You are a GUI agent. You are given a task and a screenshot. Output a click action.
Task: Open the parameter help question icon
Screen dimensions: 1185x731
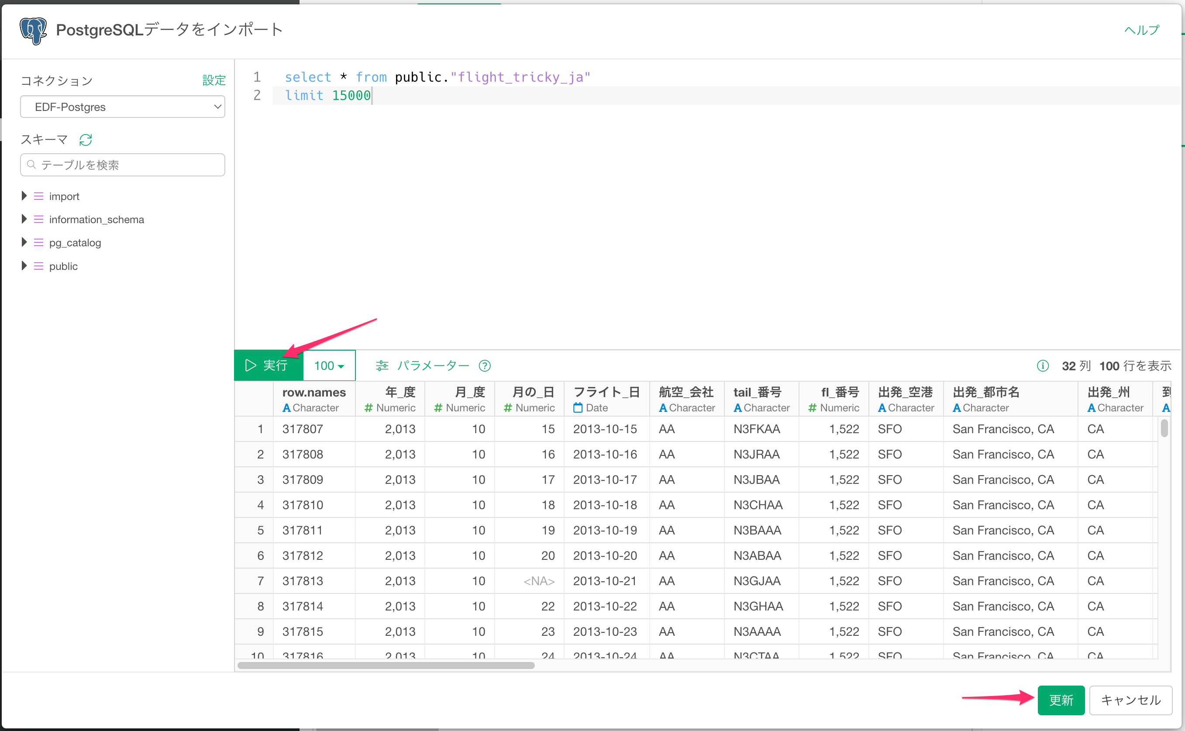click(x=485, y=365)
